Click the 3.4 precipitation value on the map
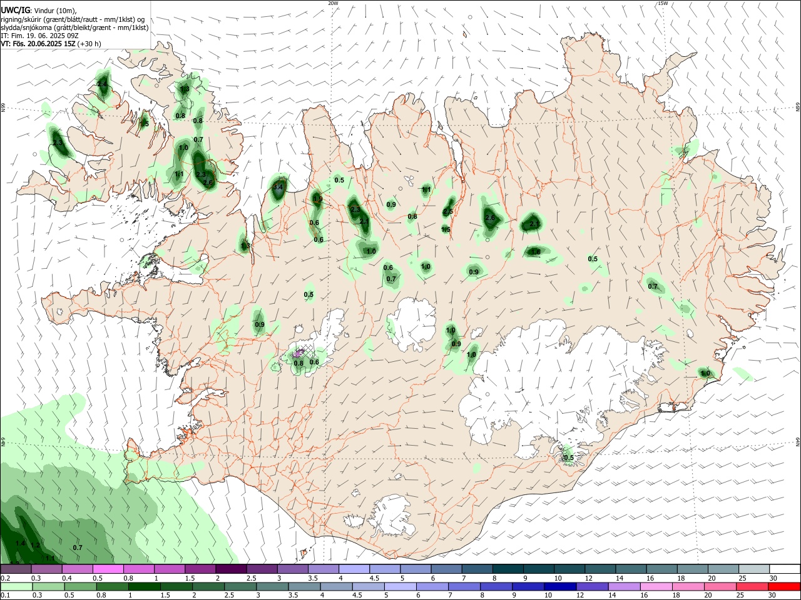The image size is (801, 600). tap(278, 187)
